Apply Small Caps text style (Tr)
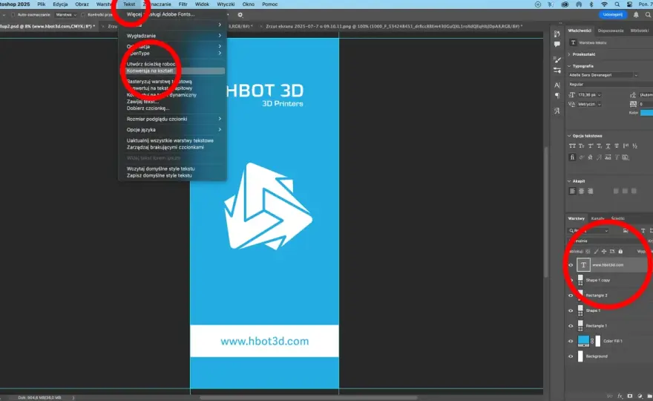This screenshot has height=401, width=653. pos(581,146)
